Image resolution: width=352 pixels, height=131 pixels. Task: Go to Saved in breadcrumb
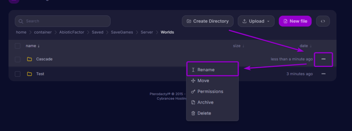(97, 32)
